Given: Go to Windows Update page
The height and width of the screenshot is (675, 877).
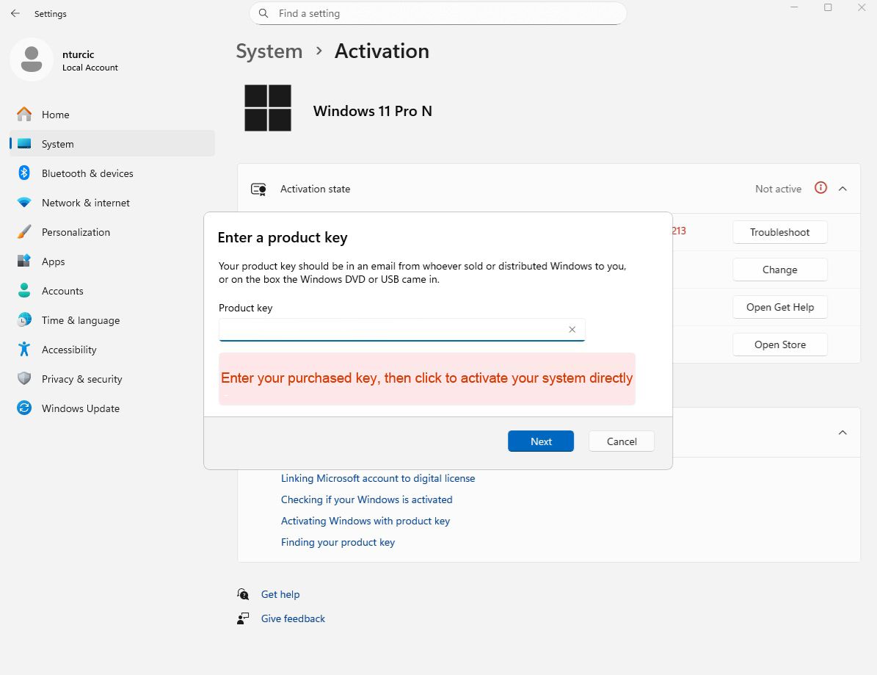Looking at the screenshot, I should [x=80, y=408].
